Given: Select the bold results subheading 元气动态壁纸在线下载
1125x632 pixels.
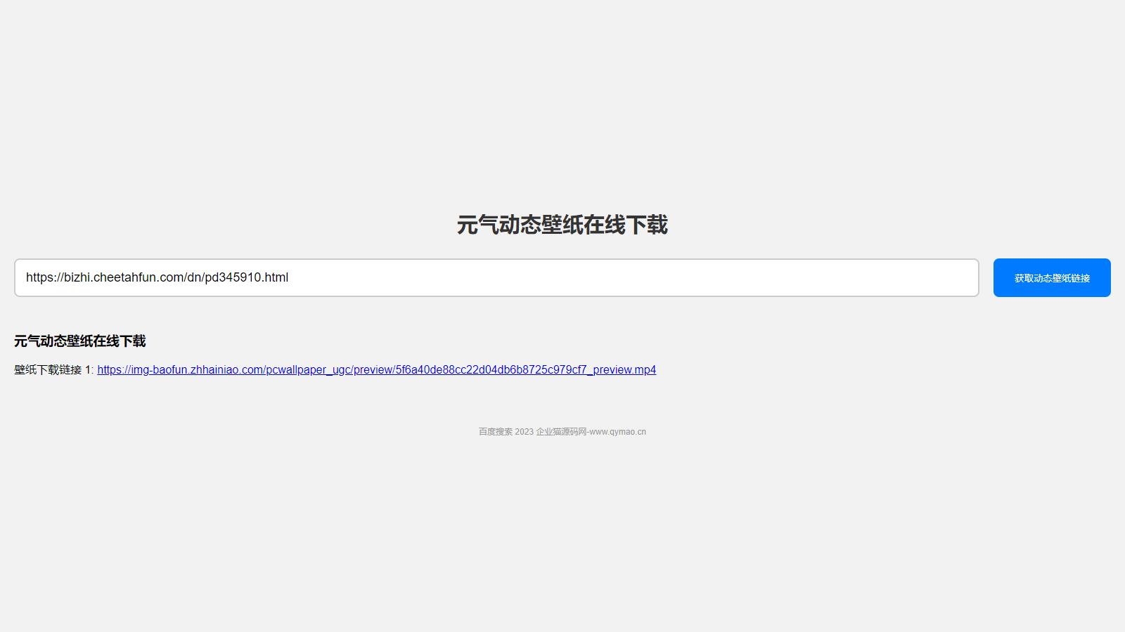Looking at the screenshot, I should (x=79, y=341).
